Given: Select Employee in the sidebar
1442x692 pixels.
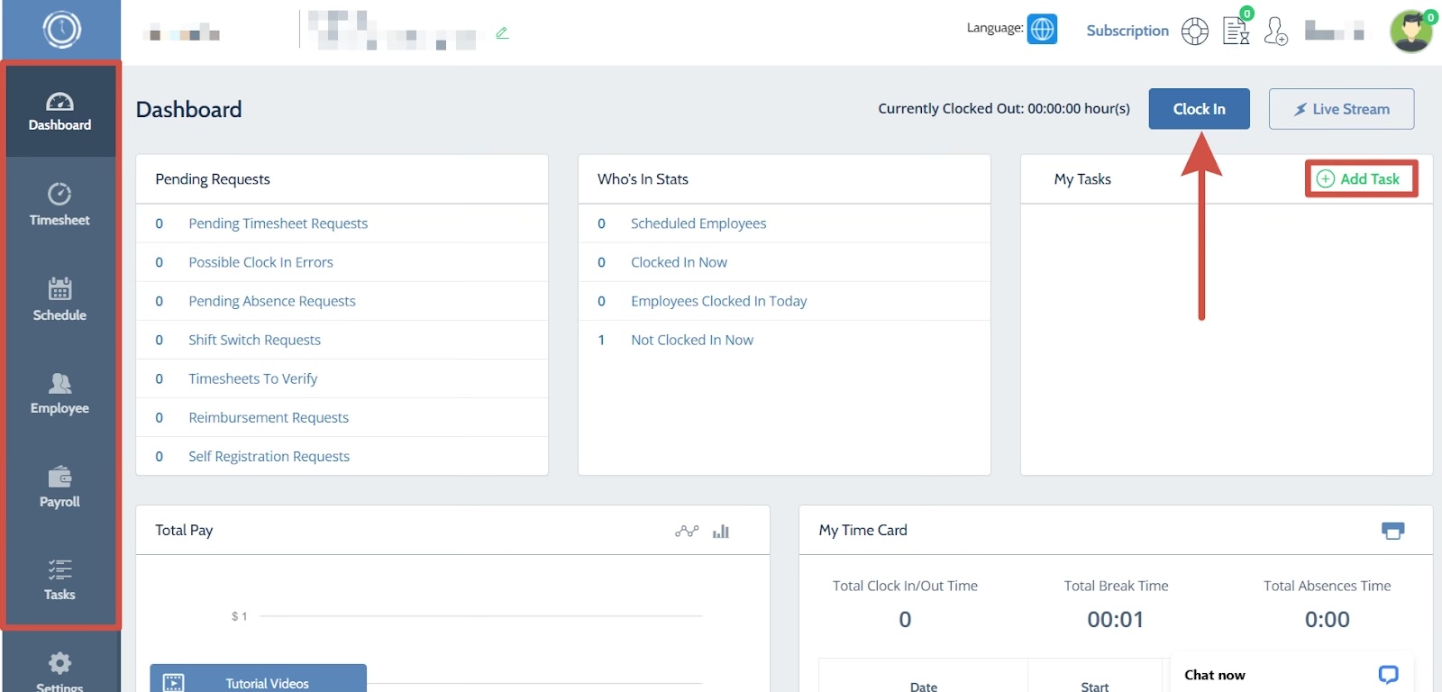Looking at the screenshot, I should (x=59, y=394).
